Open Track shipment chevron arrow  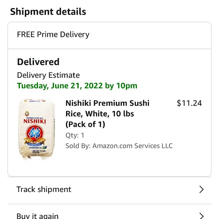201,189
